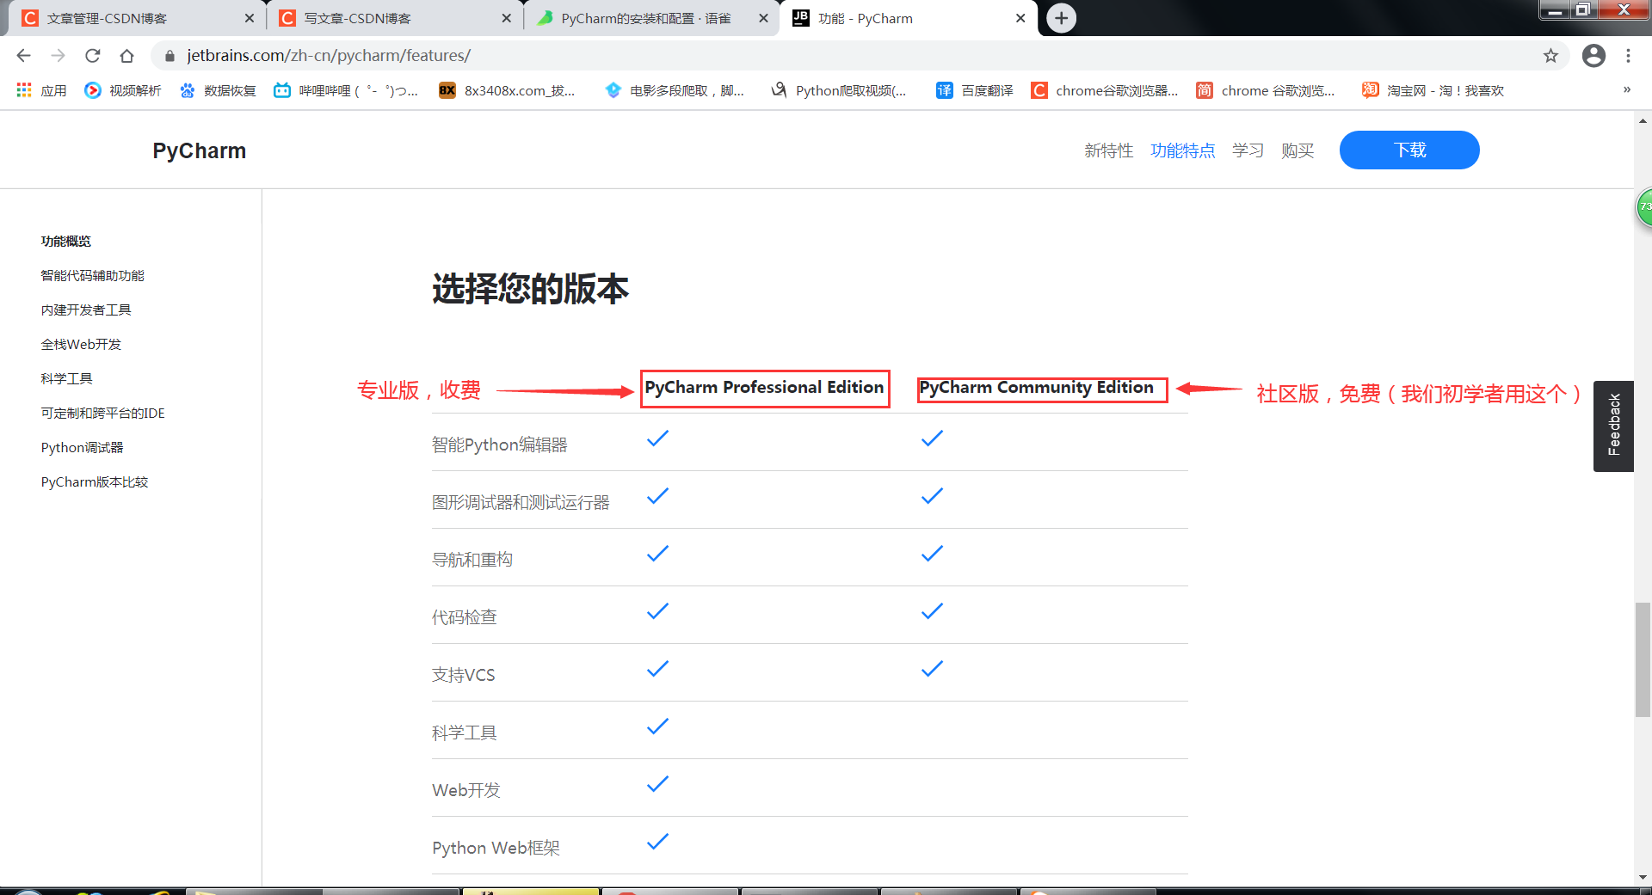Go back to the previous page
1652x895 pixels.
[x=22, y=55]
